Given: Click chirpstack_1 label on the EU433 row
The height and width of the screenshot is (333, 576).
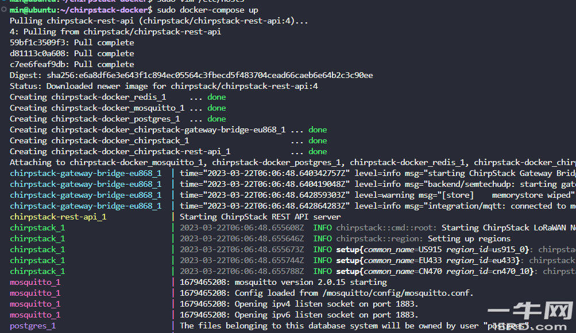Looking at the screenshot, I should point(37,260).
